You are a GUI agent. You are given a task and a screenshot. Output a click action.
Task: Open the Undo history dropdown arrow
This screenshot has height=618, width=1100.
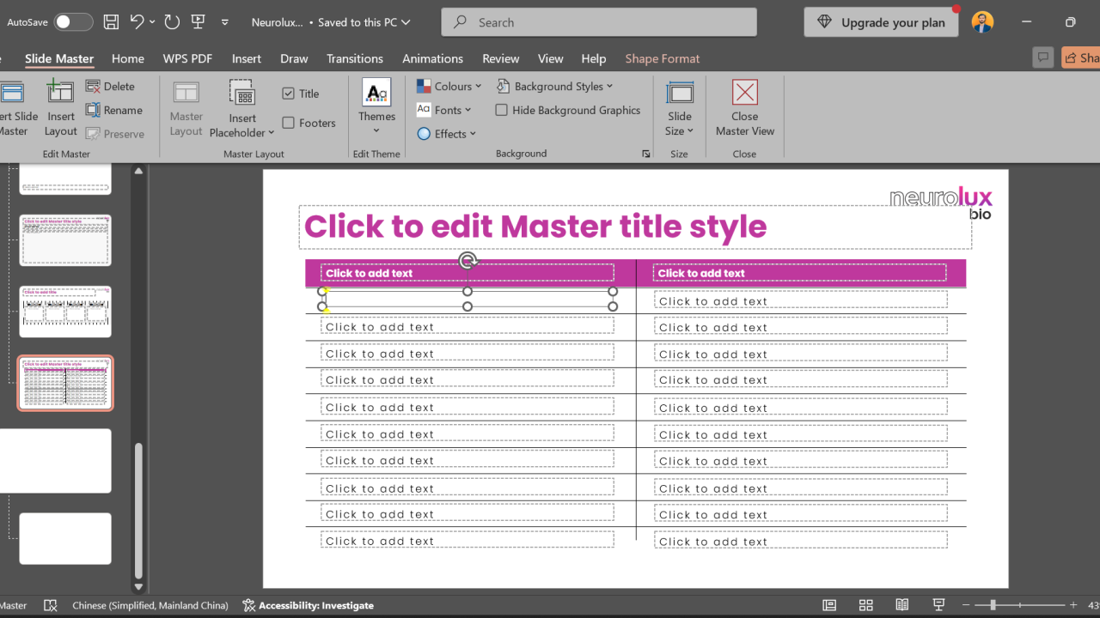152,22
